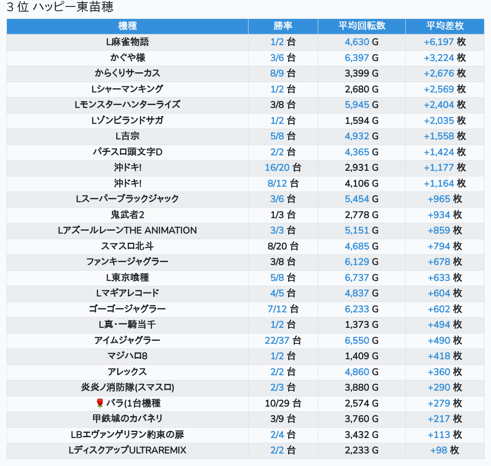Click the +2,569 枚 average difference value
Image resolution: width=491 pixels, height=466 pixels.
(444, 89)
